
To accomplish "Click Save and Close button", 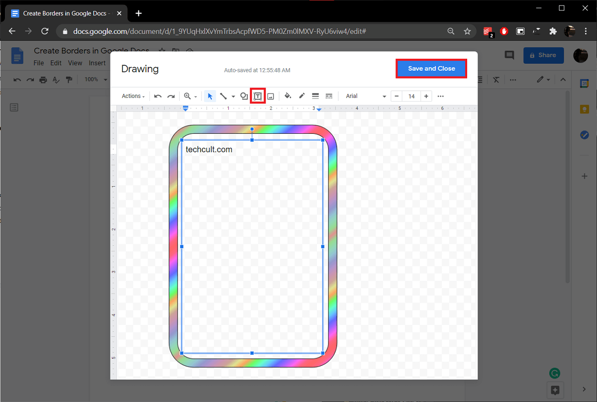I will click(431, 69).
